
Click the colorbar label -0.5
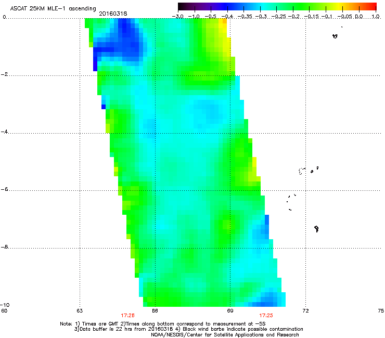click(210, 17)
